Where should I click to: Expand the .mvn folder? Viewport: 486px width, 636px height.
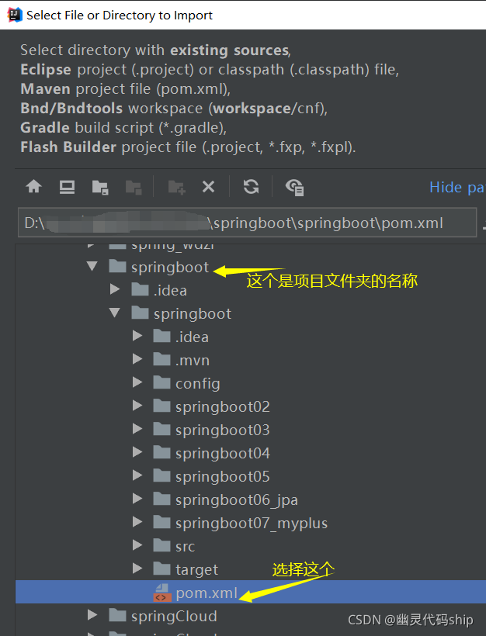point(137,359)
